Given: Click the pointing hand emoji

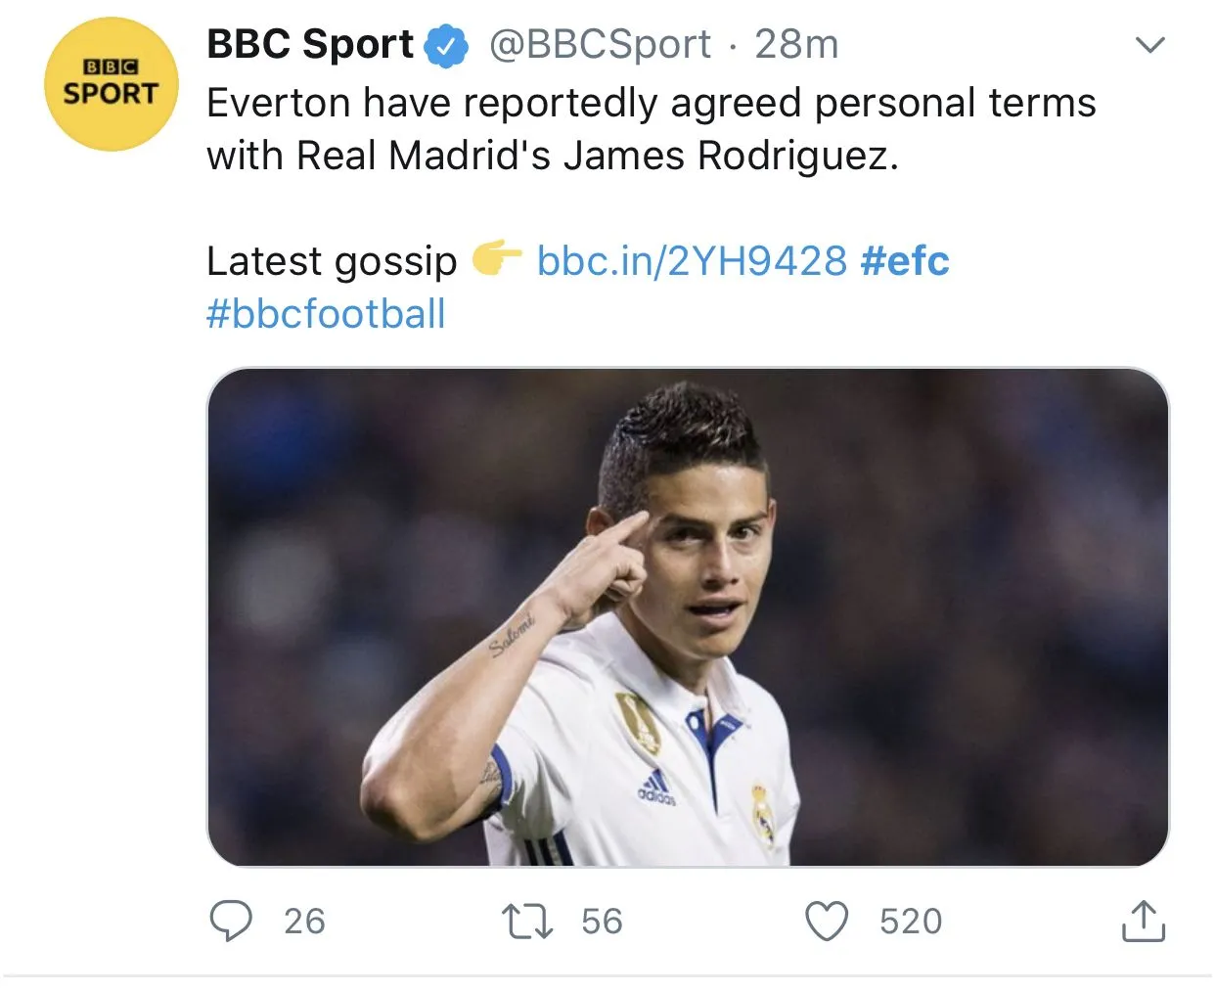Looking at the screenshot, I should [497, 259].
